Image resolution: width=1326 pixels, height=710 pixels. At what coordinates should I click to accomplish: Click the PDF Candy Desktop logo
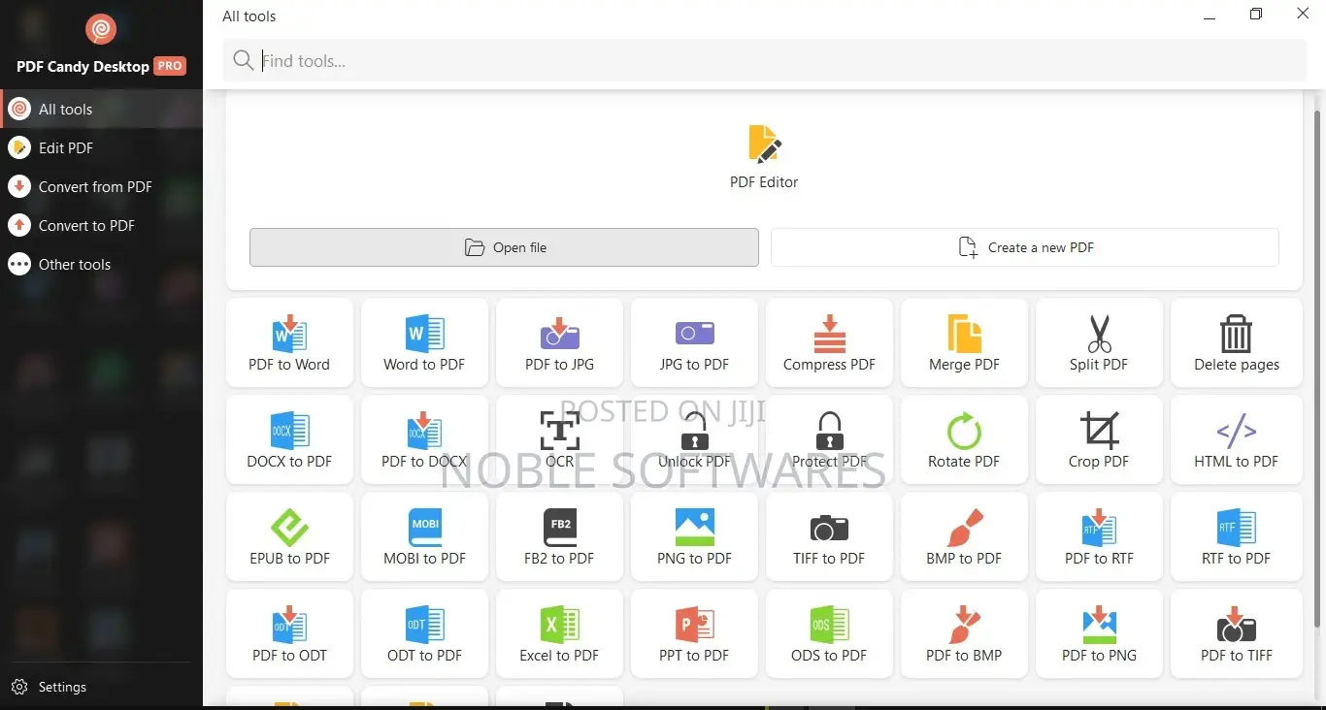(x=101, y=29)
